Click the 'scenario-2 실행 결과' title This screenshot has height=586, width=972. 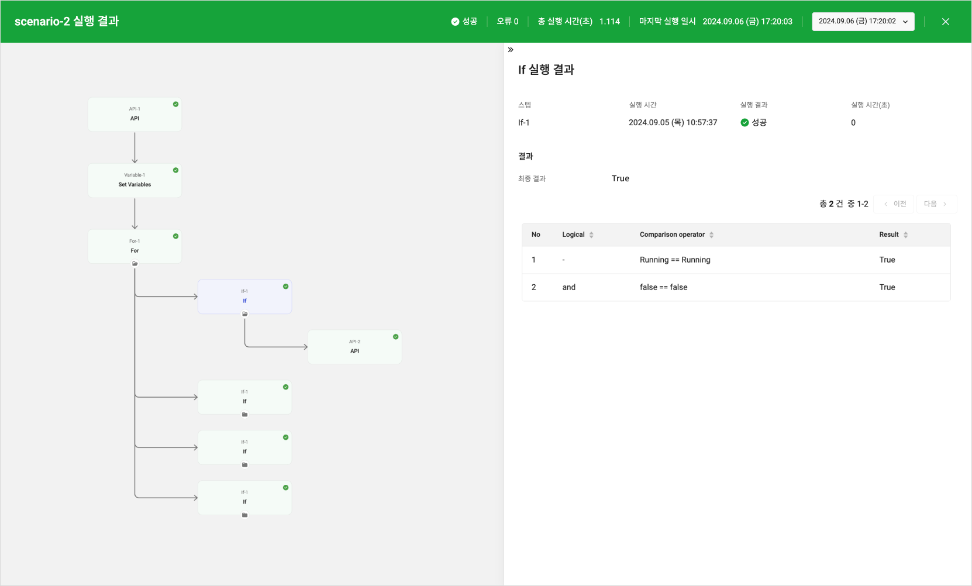67,22
